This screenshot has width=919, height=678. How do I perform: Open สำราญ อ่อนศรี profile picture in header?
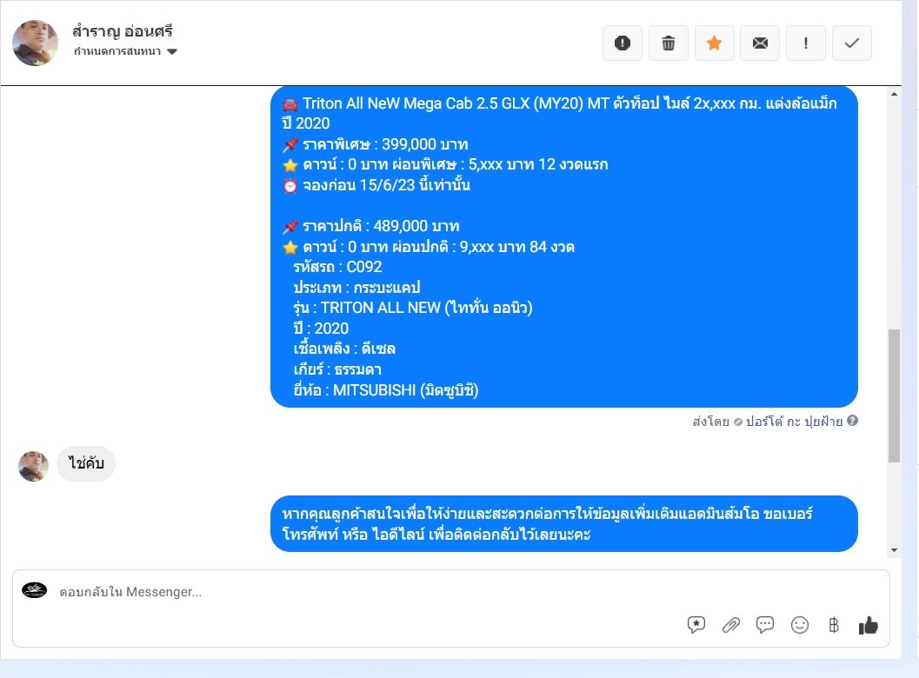coord(35,43)
